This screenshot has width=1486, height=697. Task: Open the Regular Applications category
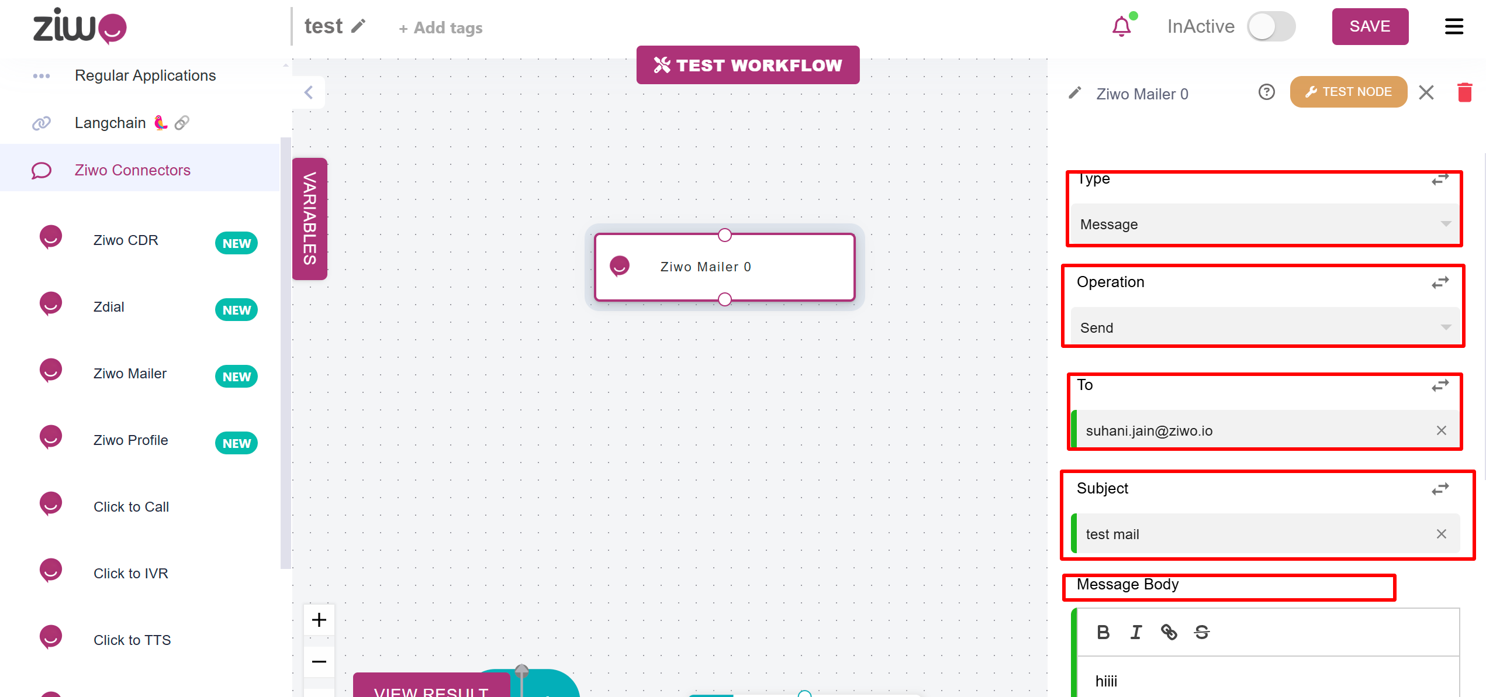140,75
